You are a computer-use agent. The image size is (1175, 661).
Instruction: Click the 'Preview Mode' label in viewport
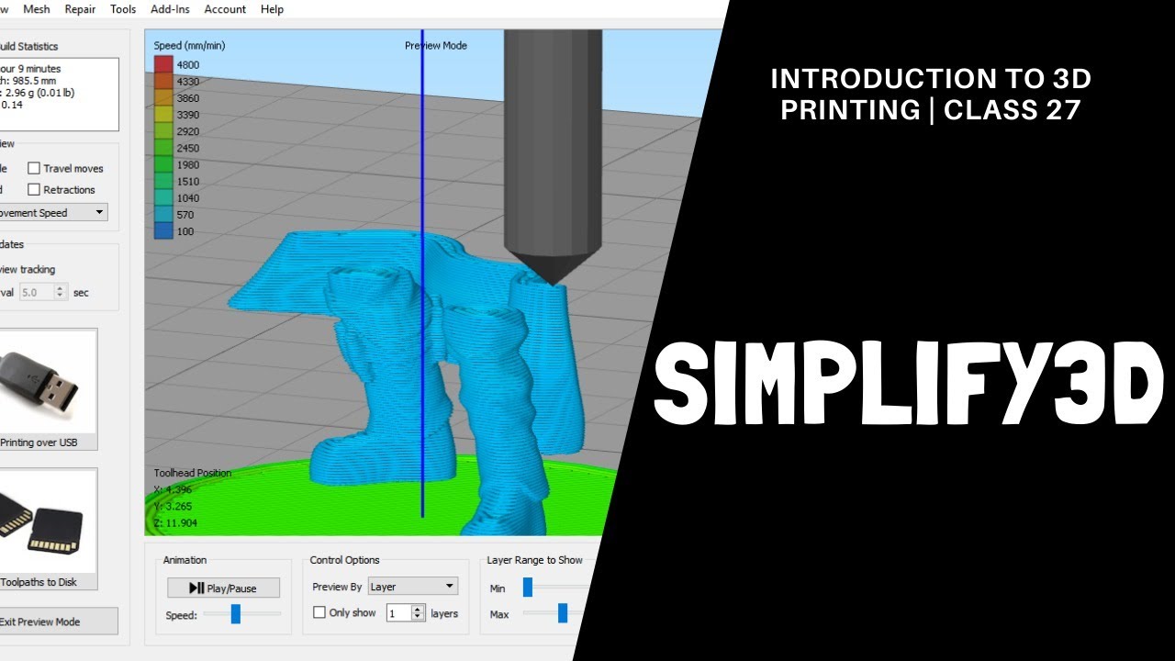436,45
